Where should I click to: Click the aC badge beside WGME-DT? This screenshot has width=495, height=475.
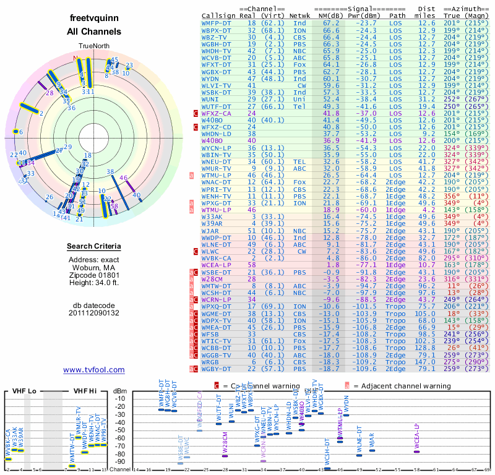(194, 314)
